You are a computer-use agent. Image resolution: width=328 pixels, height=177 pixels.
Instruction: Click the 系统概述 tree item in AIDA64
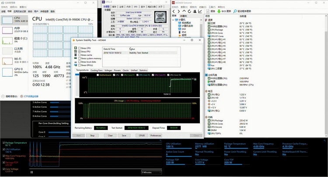[185, 23]
